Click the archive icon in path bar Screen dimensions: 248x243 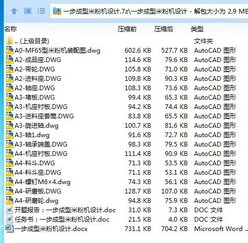click(57, 11)
